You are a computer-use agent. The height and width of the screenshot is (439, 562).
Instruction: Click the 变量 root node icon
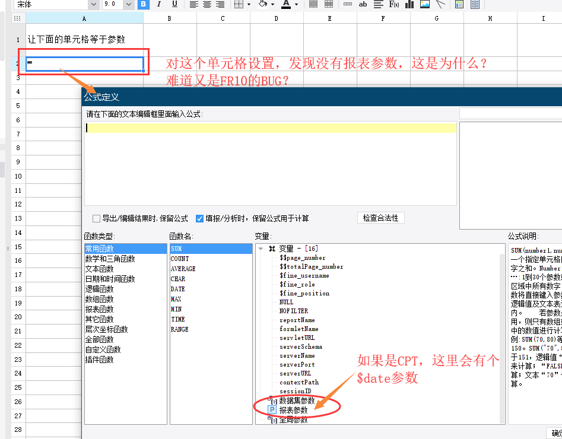pos(272,249)
